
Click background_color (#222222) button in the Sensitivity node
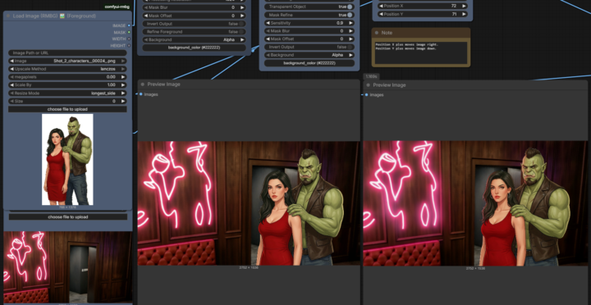pyautogui.click(x=309, y=63)
